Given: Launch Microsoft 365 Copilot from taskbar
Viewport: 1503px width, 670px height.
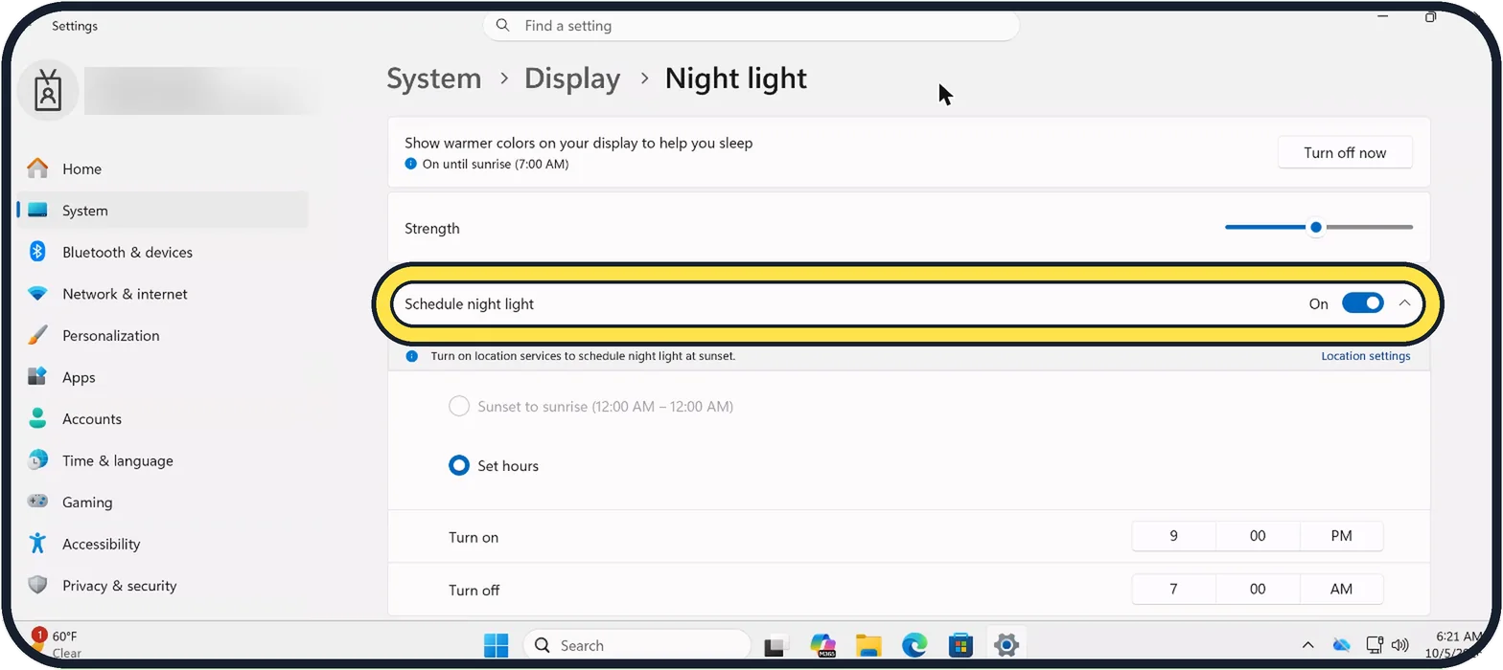Looking at the screenshot, I should tap(822, 645).
